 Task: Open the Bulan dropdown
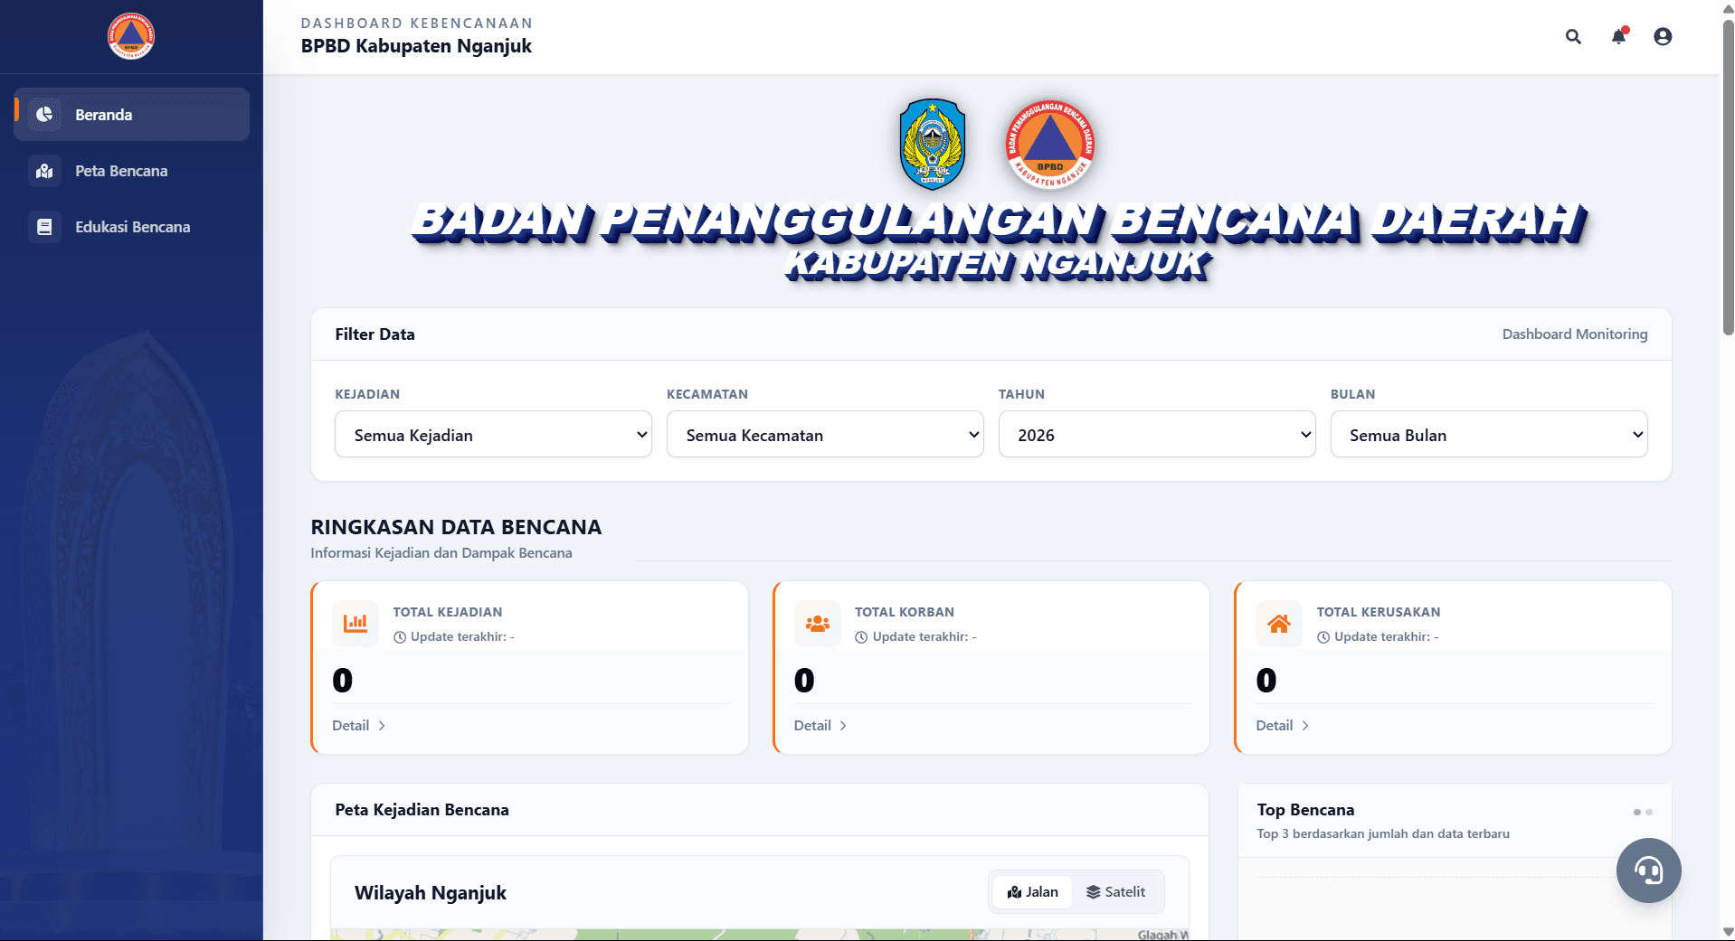1489,435
